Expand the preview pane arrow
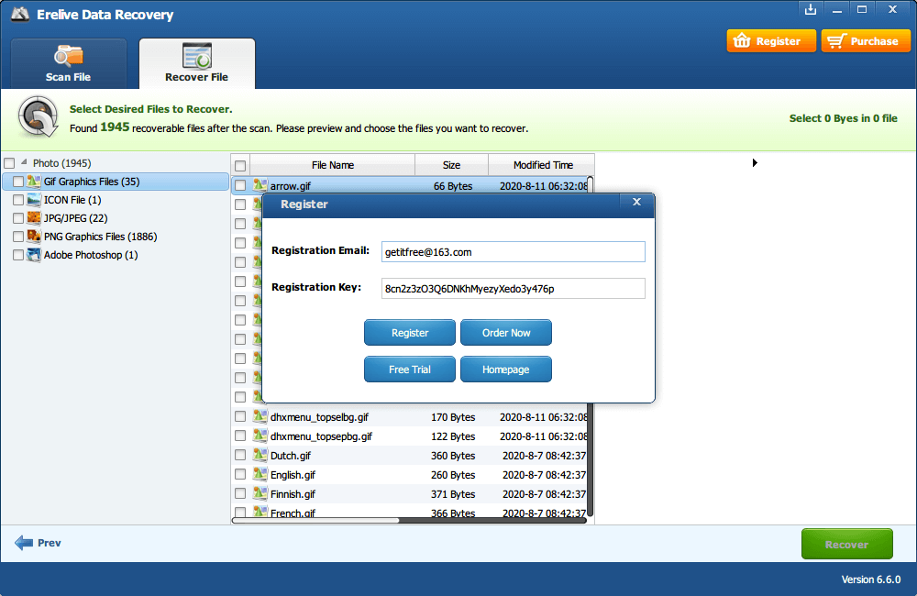Viewport: 917px width, 596px height. [x=755, y=162]
